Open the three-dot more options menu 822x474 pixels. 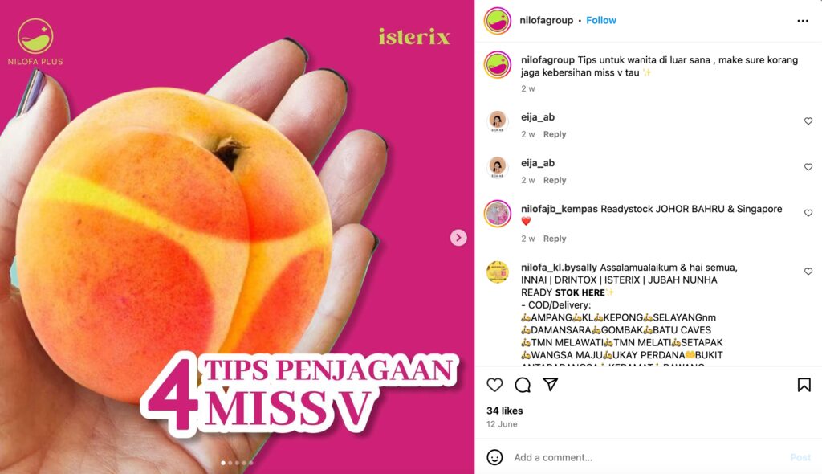[803, 20]
